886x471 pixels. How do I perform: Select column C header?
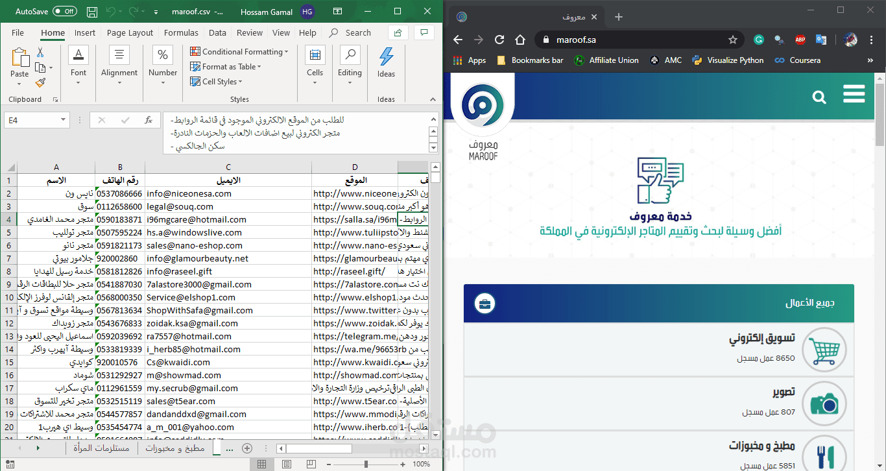(x=228, y=167)
